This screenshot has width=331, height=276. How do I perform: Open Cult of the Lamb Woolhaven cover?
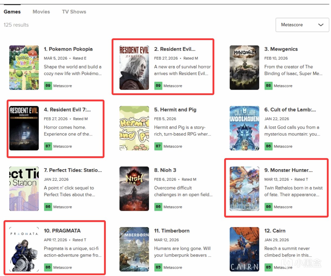(244, 128)
